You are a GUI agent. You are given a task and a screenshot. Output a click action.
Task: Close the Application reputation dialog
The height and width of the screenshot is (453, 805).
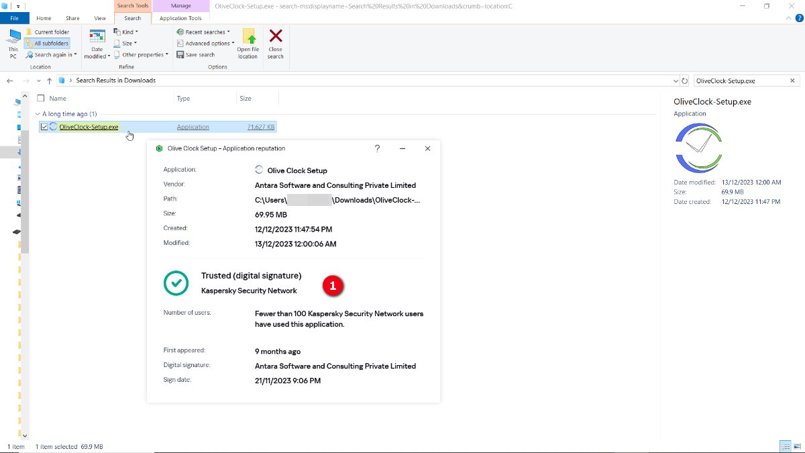click(427, 148)
